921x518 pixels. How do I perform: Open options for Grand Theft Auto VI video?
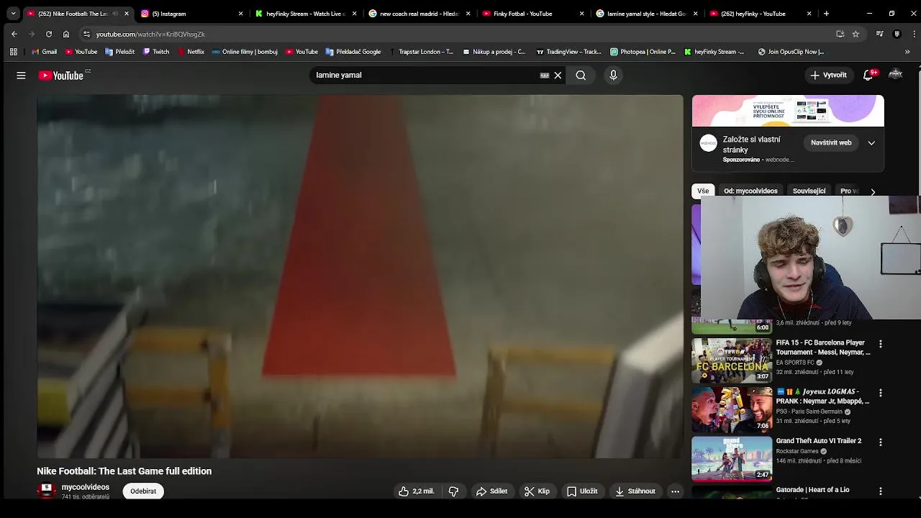click(x=880, y=442)
